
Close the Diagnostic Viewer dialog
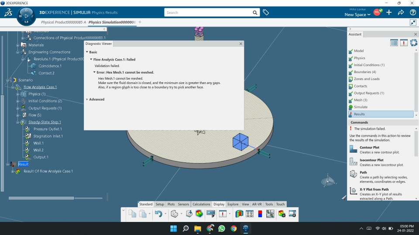(x=241, y=44)
